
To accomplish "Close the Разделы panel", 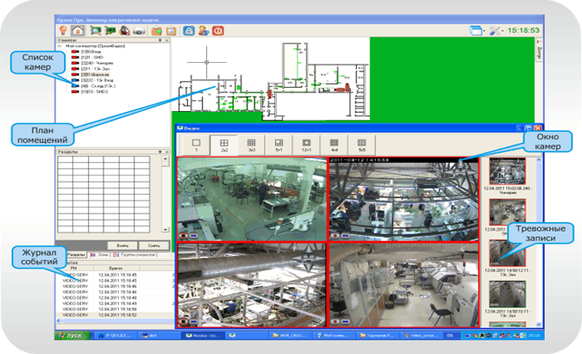I will coord(166,152).
